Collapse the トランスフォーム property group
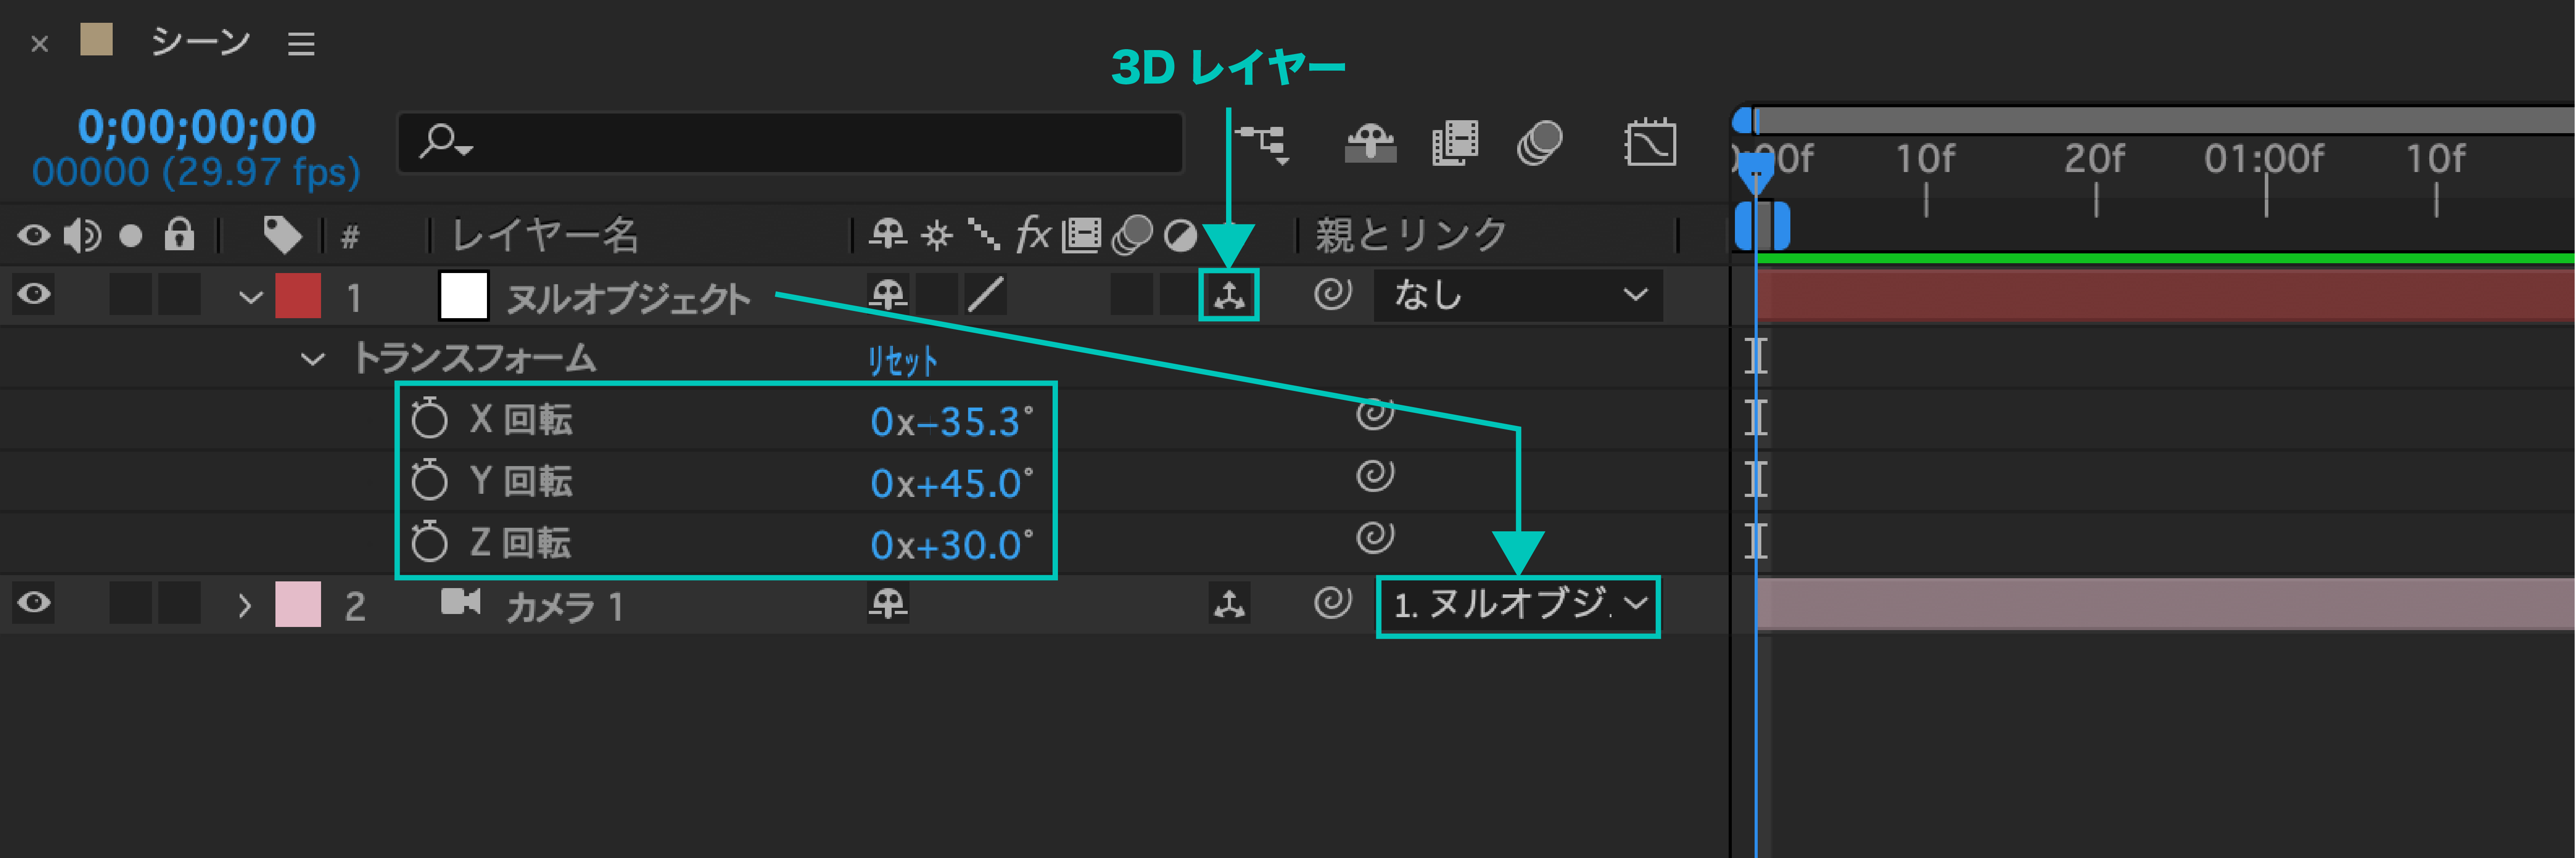This screenshot has height=858, width=2576. point(313,358)
